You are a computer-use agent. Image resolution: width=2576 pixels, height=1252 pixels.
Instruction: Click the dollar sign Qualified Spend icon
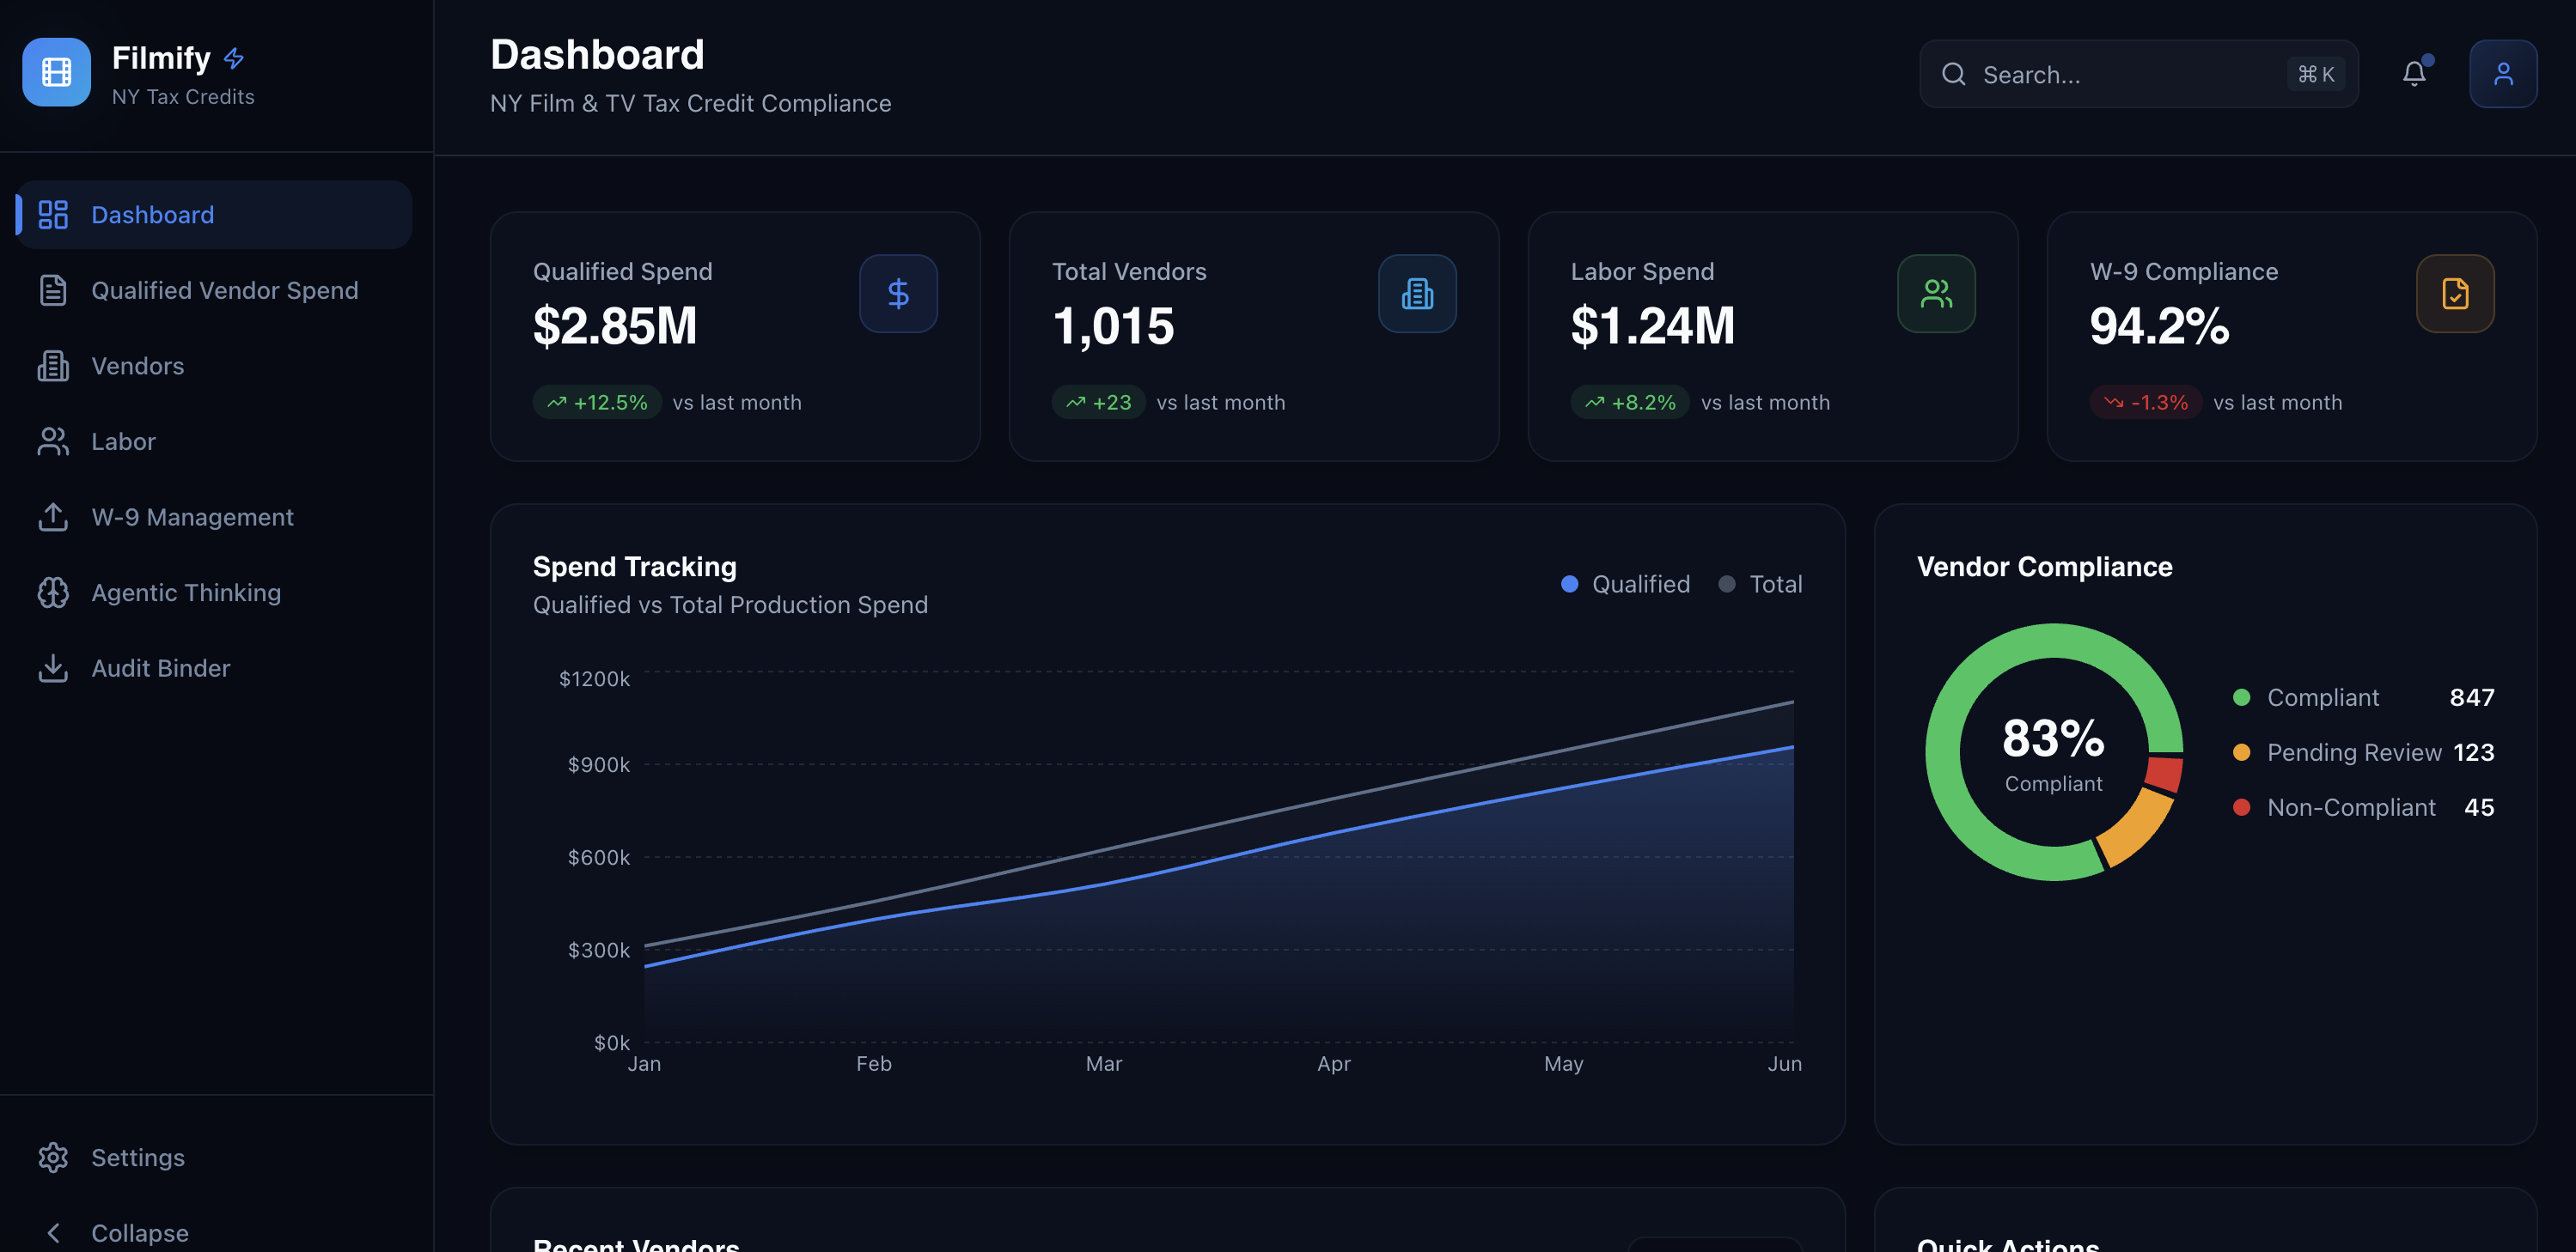click(x=898, y=294)
